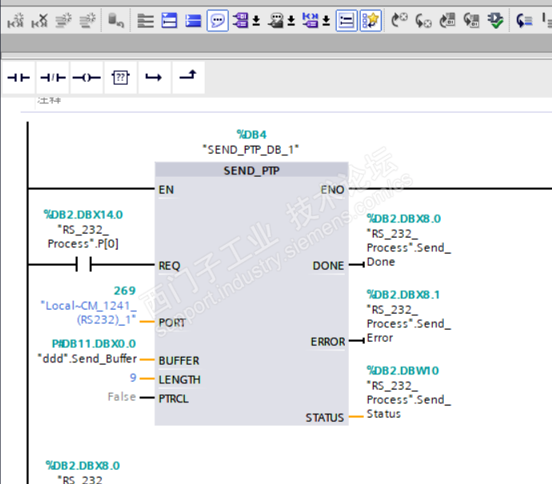This screenshot has width=552, height=484.
Task: Click the Reset start values database icon
Action: coord(116,21)
